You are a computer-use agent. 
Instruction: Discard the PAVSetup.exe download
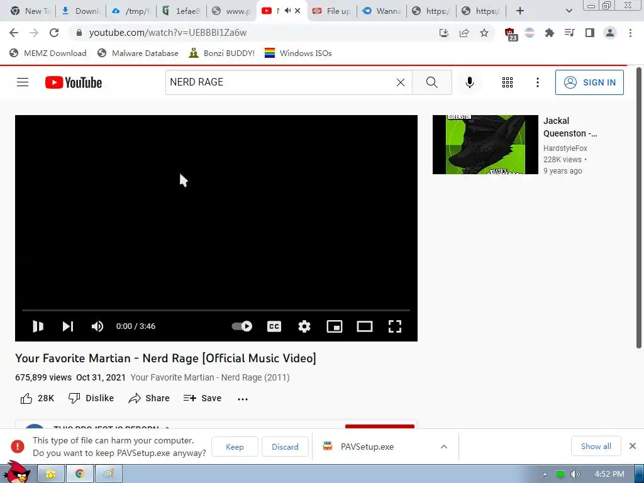(x=285, y=447)
